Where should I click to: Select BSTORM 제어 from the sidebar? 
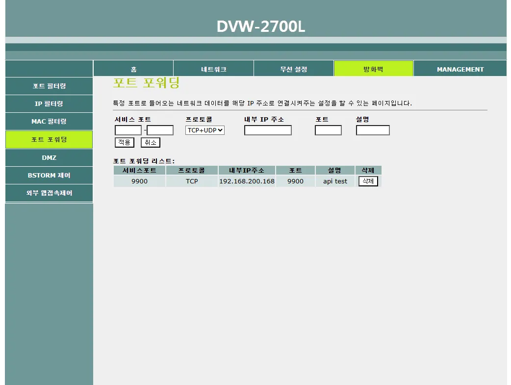[x=49, y=175]
